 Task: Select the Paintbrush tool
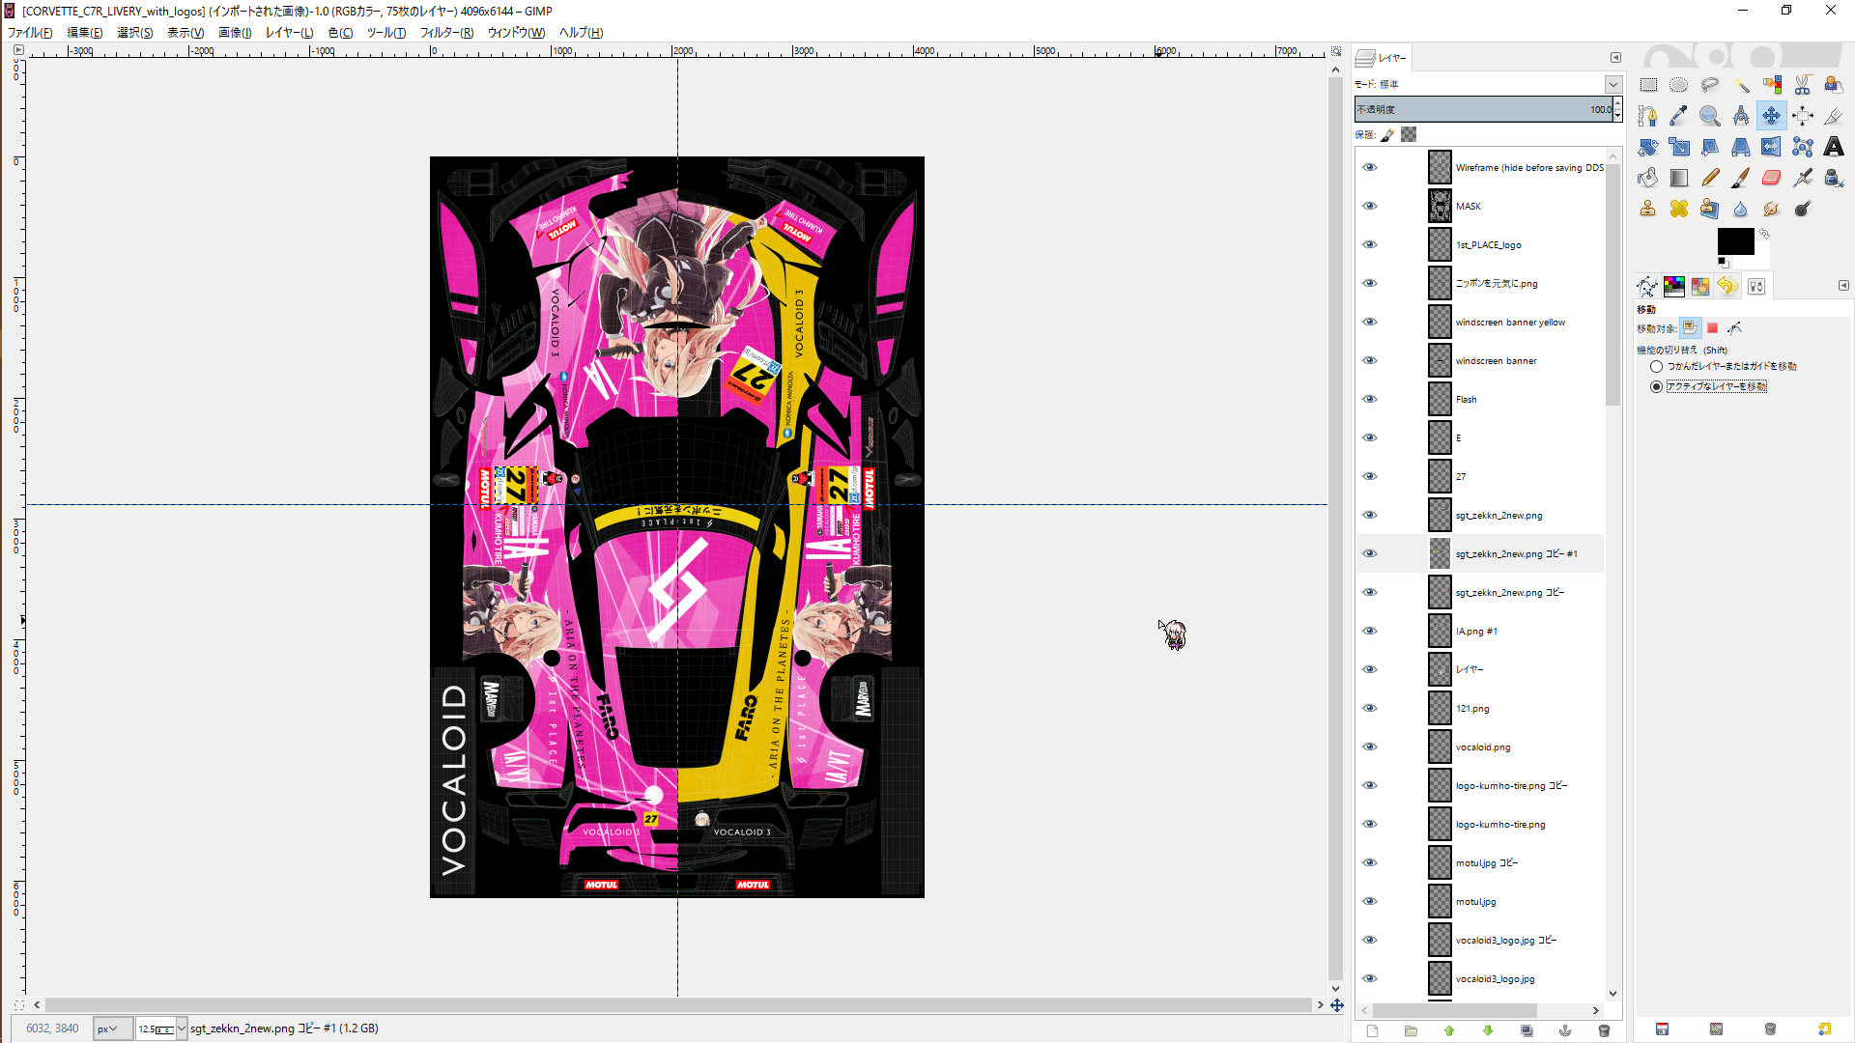click(x=1741, y=178)
